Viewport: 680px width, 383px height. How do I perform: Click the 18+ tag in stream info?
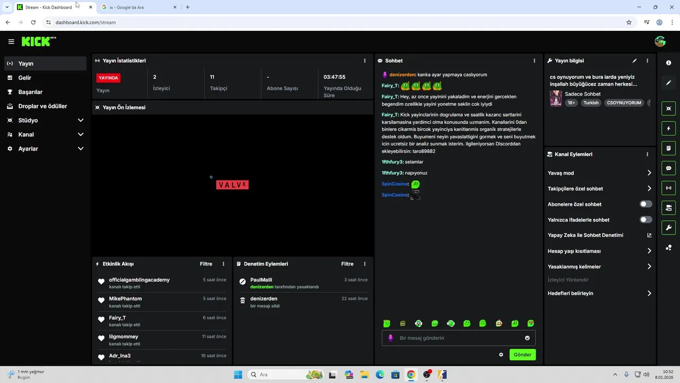click(x=571, y=103)
